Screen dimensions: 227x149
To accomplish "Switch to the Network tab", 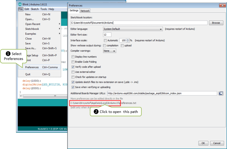I will click(85, 11).
